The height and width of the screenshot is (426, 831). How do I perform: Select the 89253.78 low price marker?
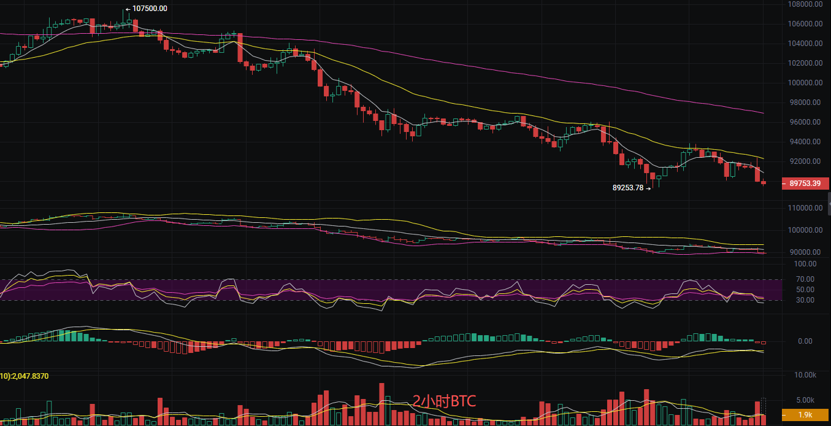click(x=631, y=188)
